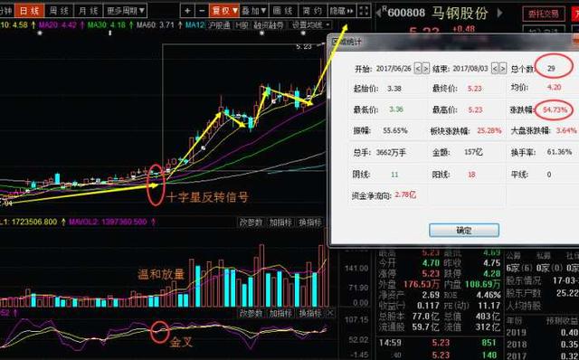Toggle the 简约 simple mode

(313, 11)
